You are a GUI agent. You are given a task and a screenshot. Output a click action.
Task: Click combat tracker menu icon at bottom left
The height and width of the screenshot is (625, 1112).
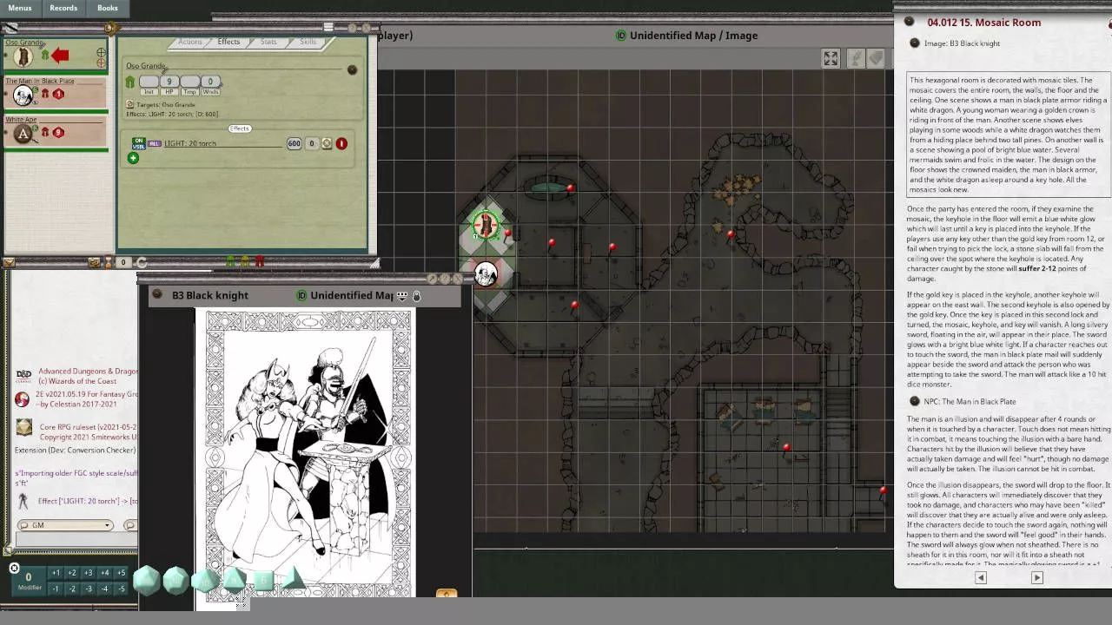point(9,262)
